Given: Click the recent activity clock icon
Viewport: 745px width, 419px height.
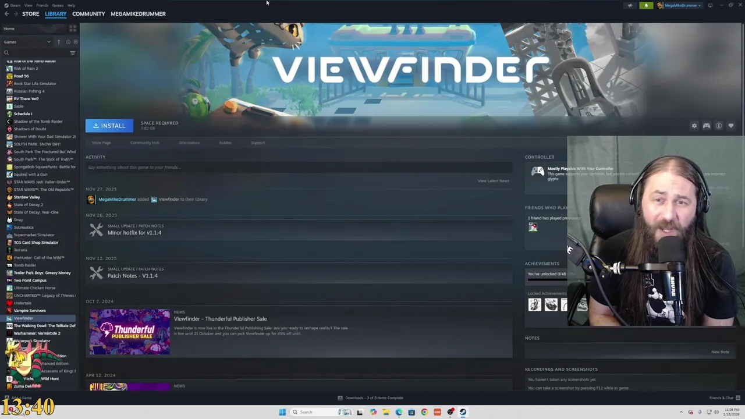Looking at the screenshot, I should (x=68, y=42).
